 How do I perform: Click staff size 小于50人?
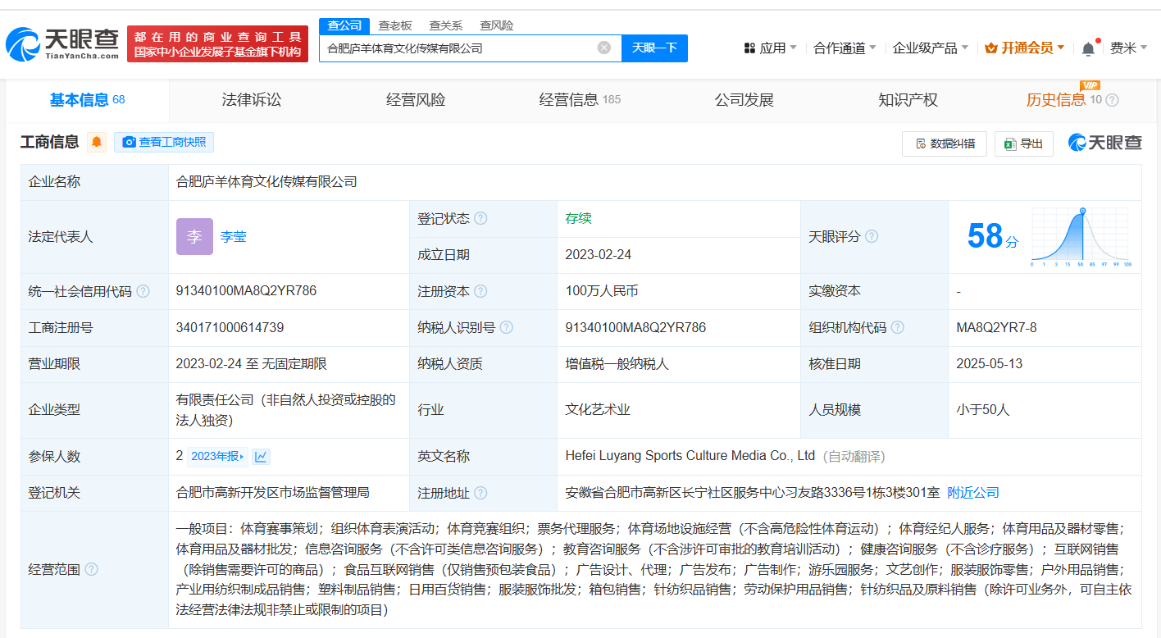coord(982,409)
